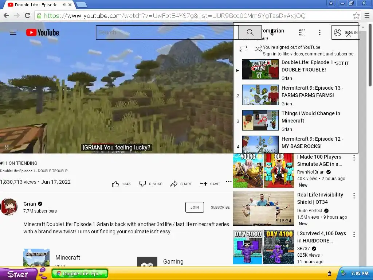373x280 pixels.
Task: Open options menu for Real Life Invisibility Shield
Action: (x=354, y=196)
